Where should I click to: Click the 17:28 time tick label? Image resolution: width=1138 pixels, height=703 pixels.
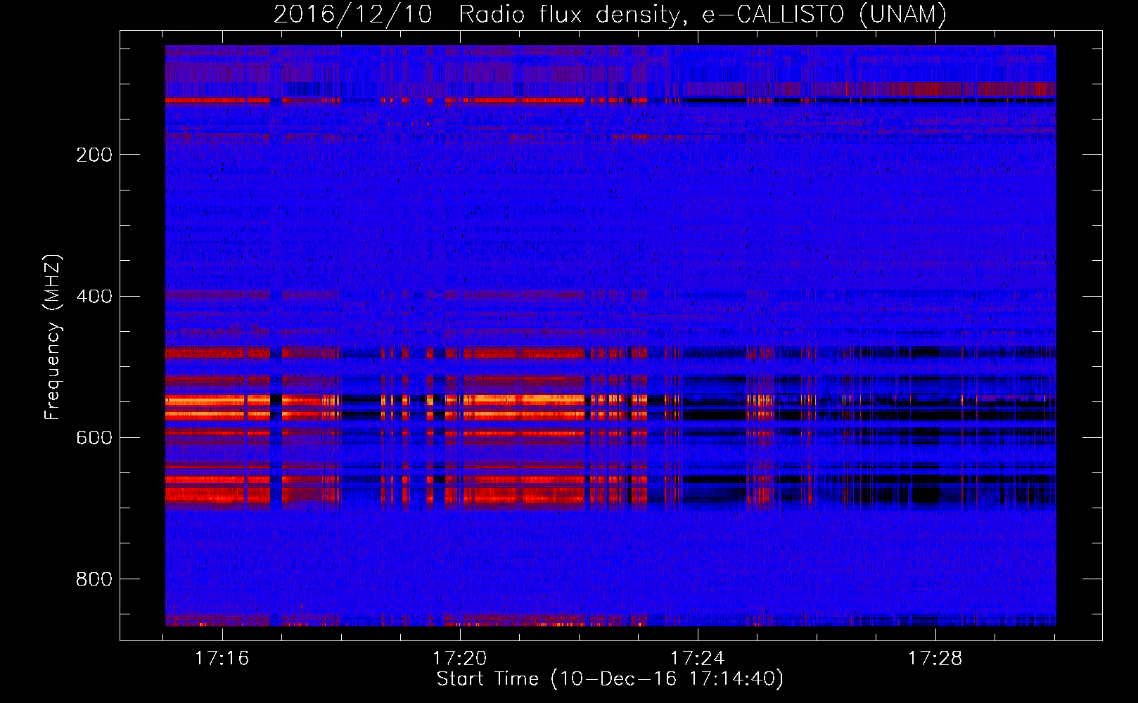click(x=935, y=659)
